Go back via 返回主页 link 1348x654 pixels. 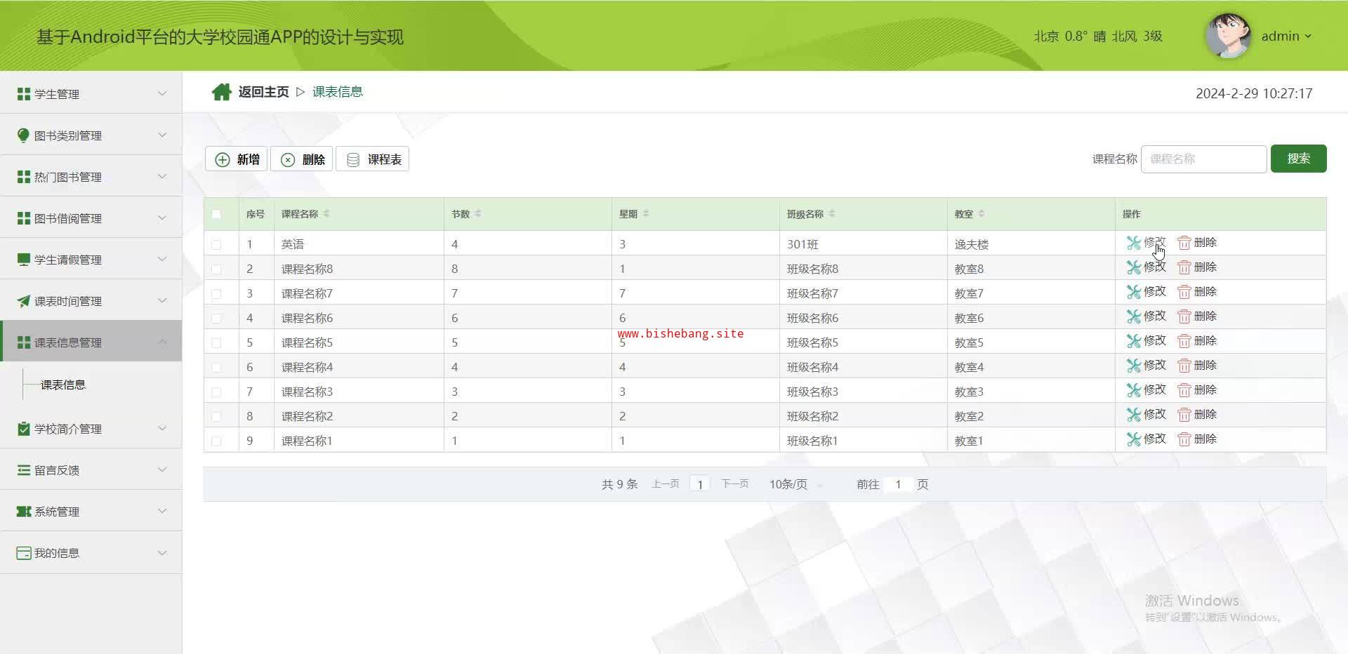(x=263, y=92)
